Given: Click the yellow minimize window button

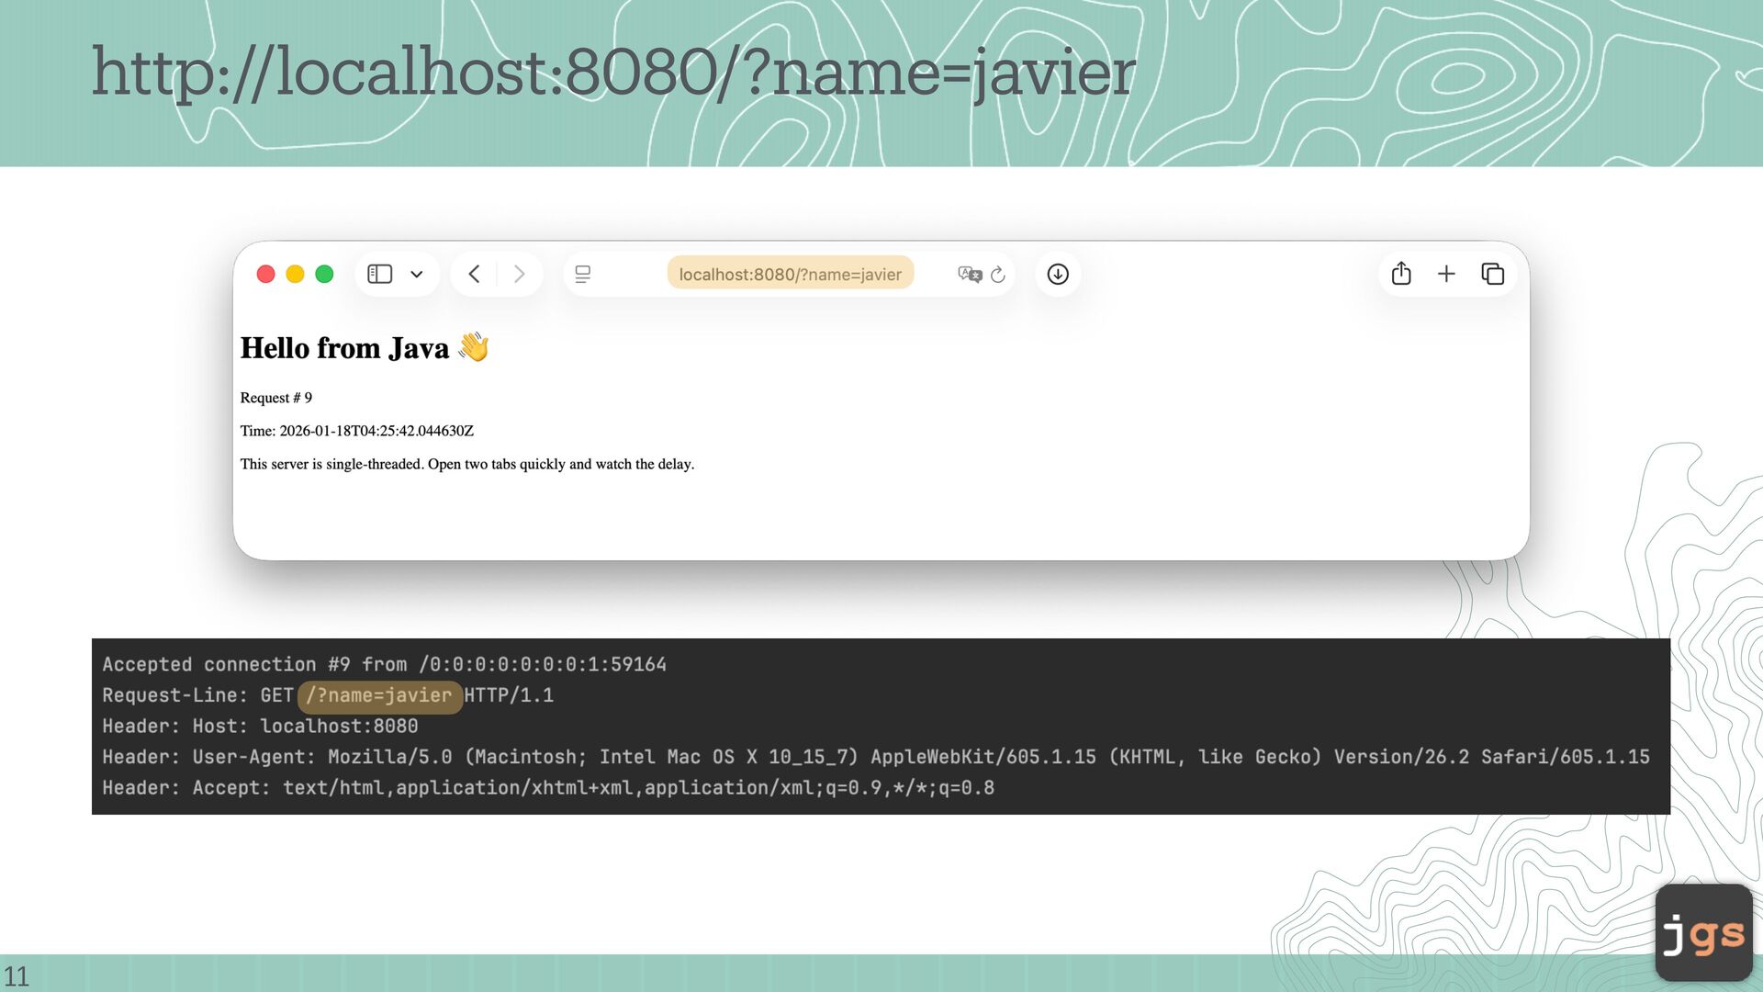Looking at the screenshot, I should pos(295,274).
